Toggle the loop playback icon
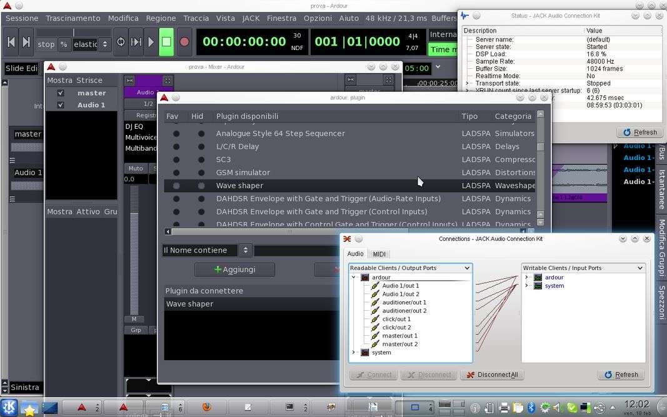The image size is (667, 417). click(x=121, y=42)
